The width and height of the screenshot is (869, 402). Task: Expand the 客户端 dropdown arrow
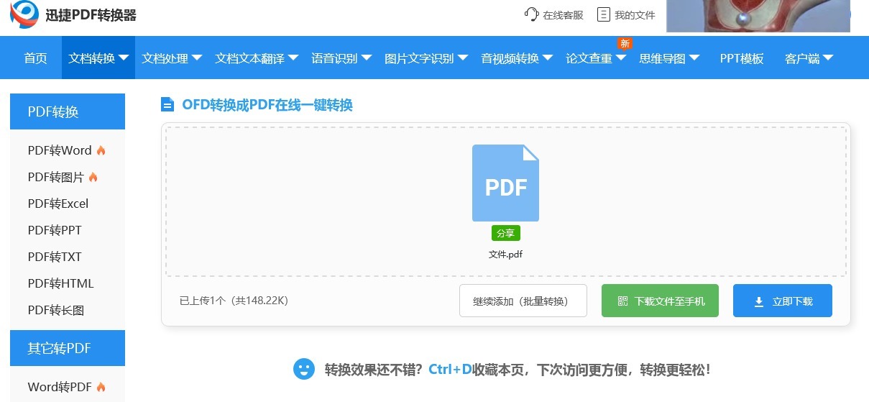click(828, 58)
